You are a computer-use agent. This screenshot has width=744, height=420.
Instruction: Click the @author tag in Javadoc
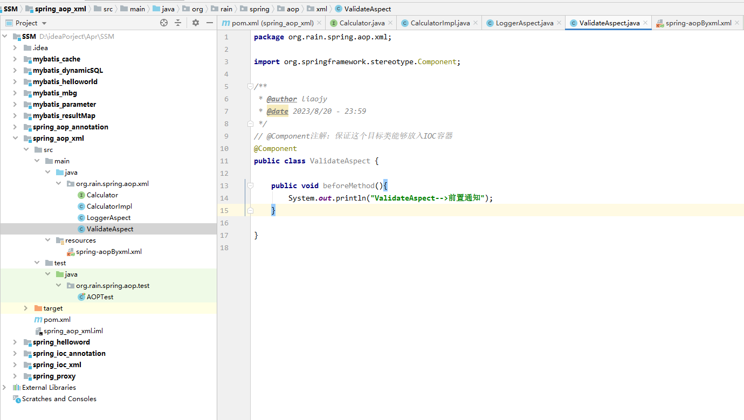[x=282, y=99]
